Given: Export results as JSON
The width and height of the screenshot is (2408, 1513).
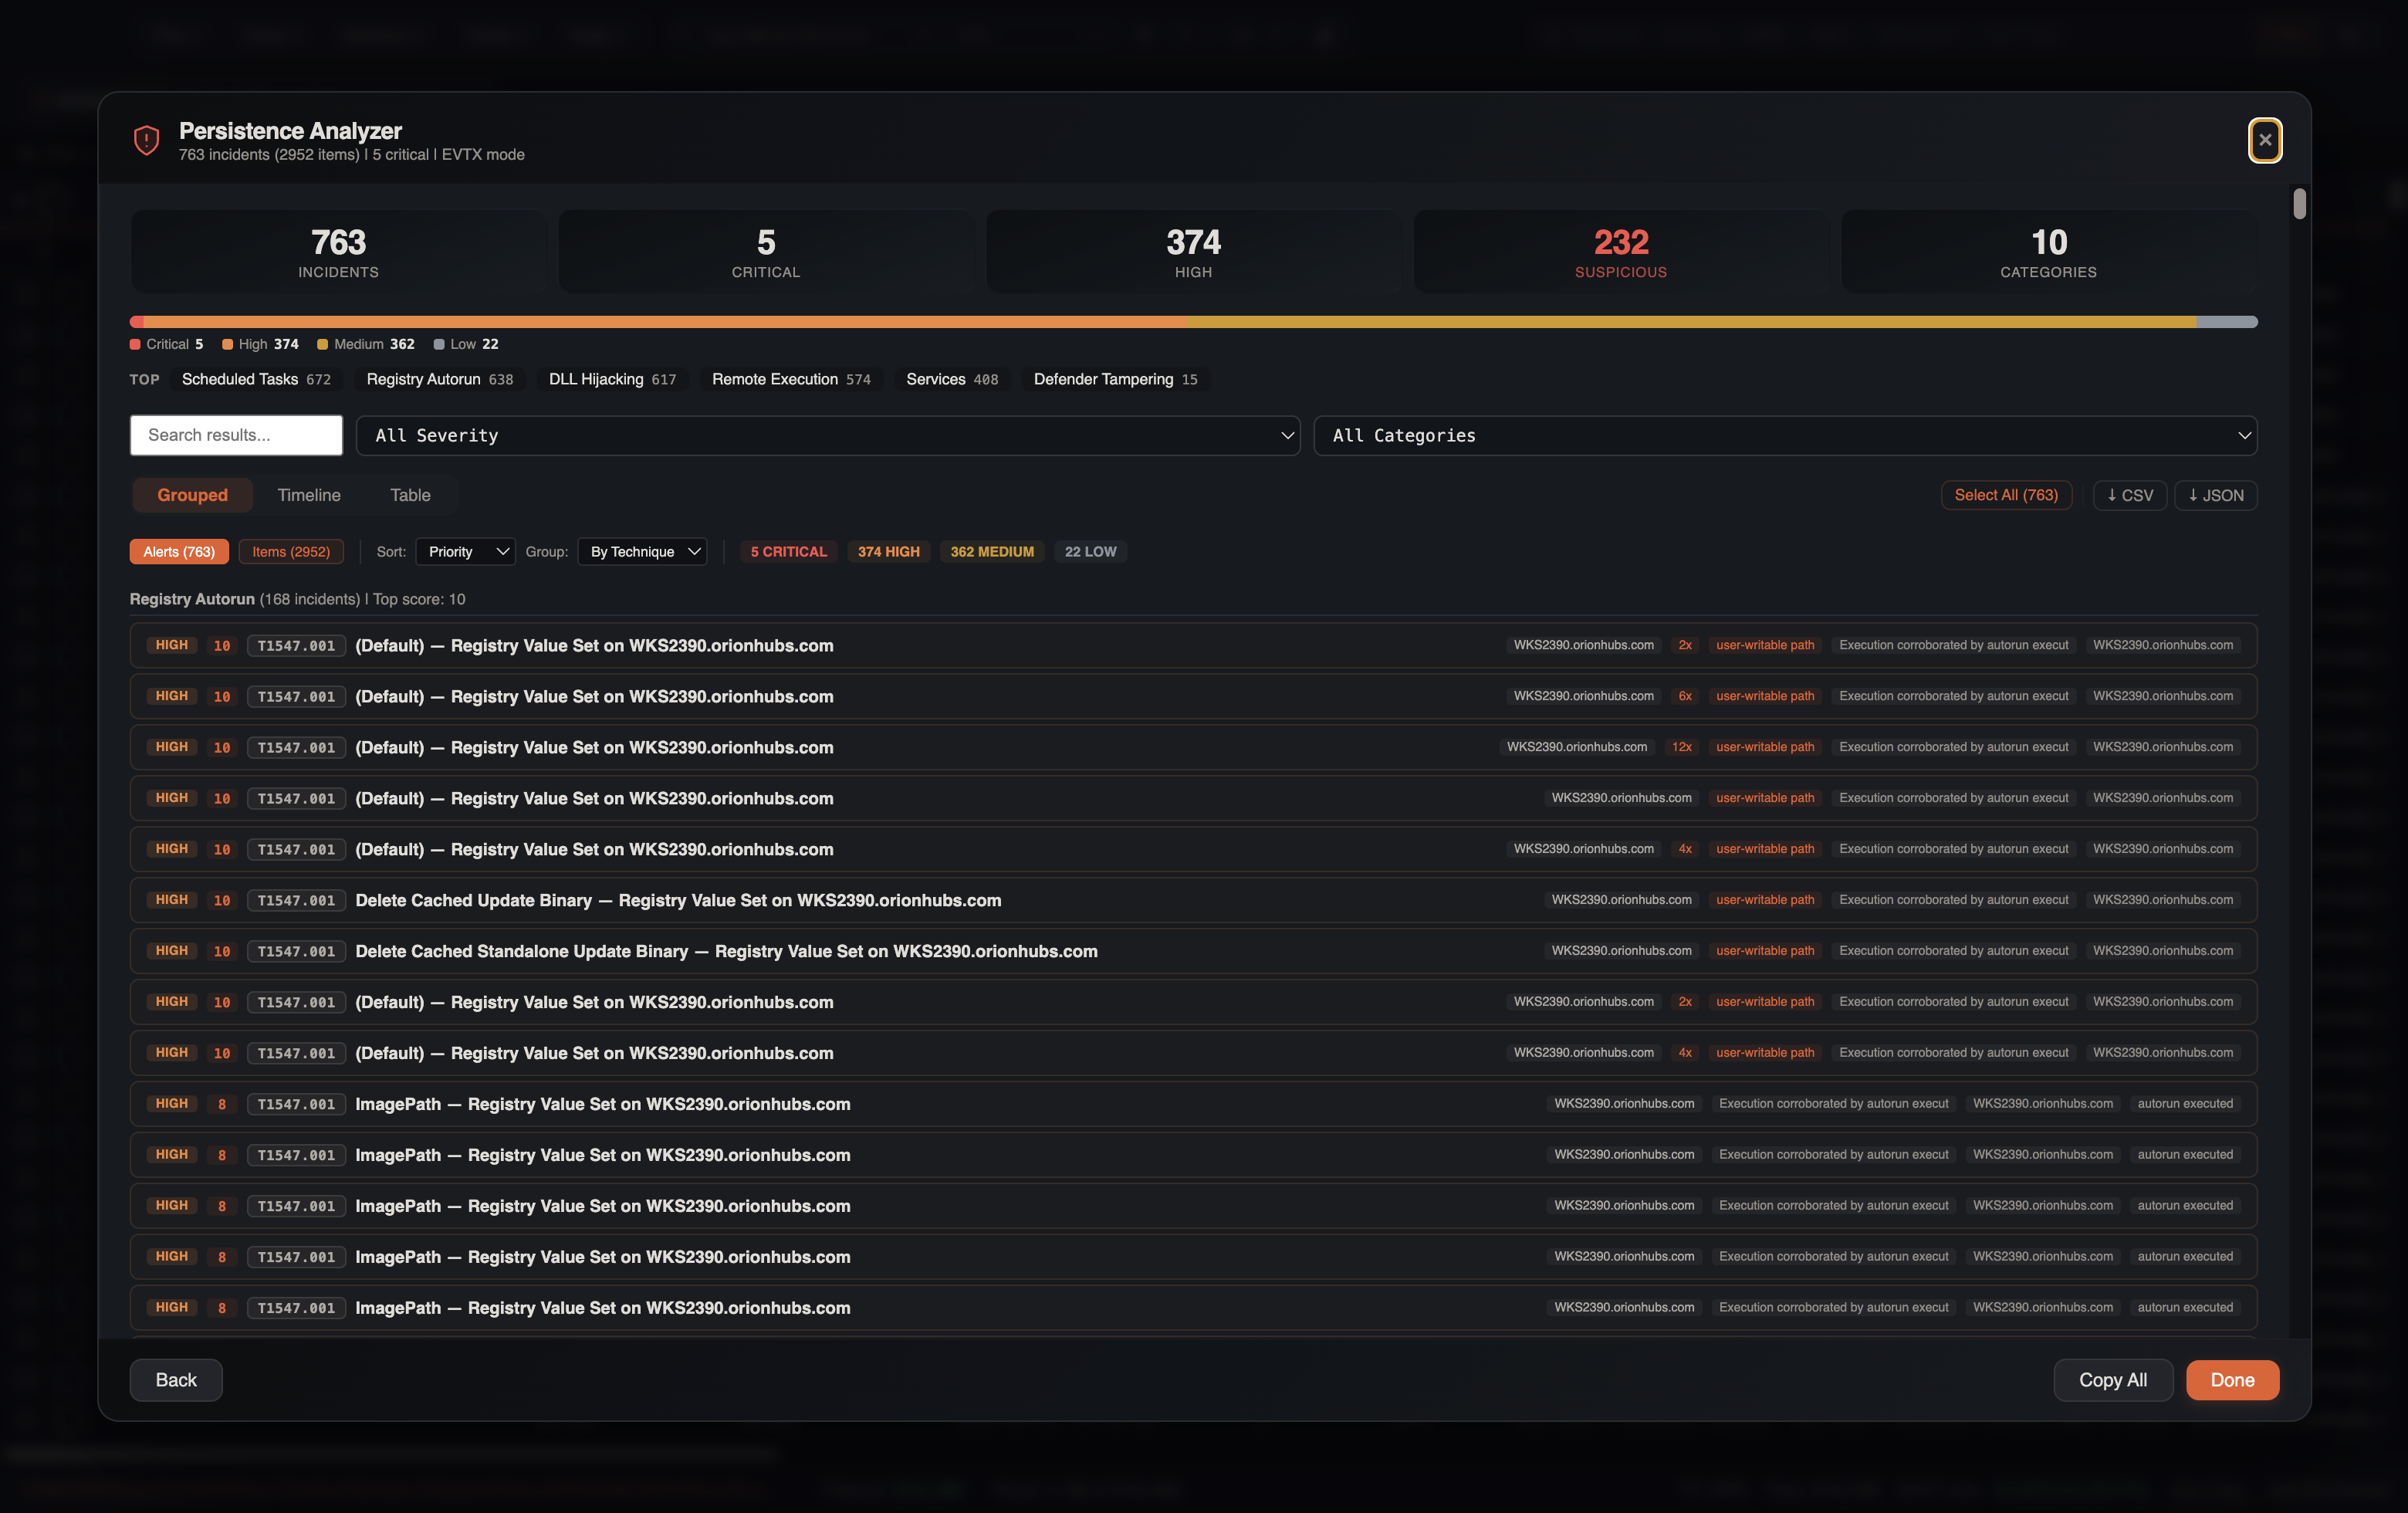Looking at the screenshot, I should (x=2215, y=495).
